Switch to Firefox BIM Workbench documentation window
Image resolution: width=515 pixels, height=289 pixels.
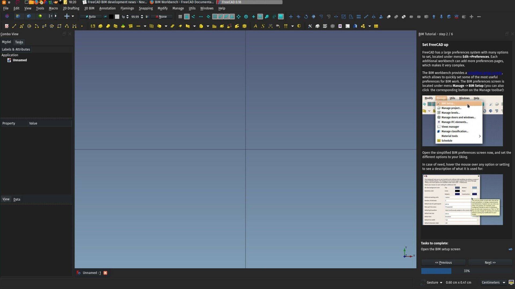click(x=182, y=2)
